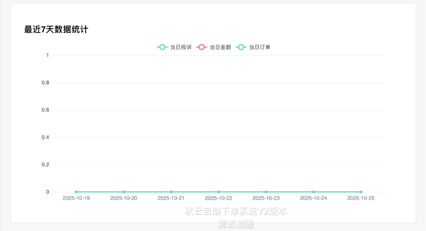Viewport: 426px width, 231px height.
Task: Click the 当日金额 legend circle icon
Action: coord(202,47)
